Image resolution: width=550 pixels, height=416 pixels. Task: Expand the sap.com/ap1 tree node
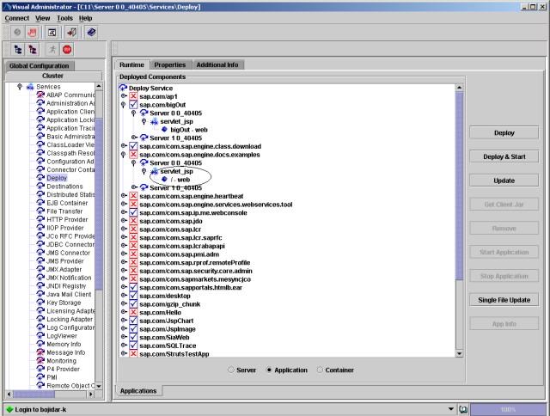[x=124, y=96]
